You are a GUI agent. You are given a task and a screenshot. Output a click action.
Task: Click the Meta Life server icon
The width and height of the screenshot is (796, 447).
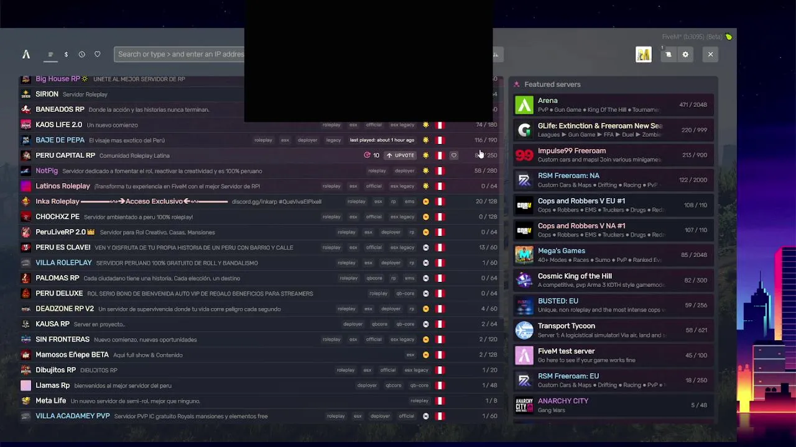click(x=25, y=400)
